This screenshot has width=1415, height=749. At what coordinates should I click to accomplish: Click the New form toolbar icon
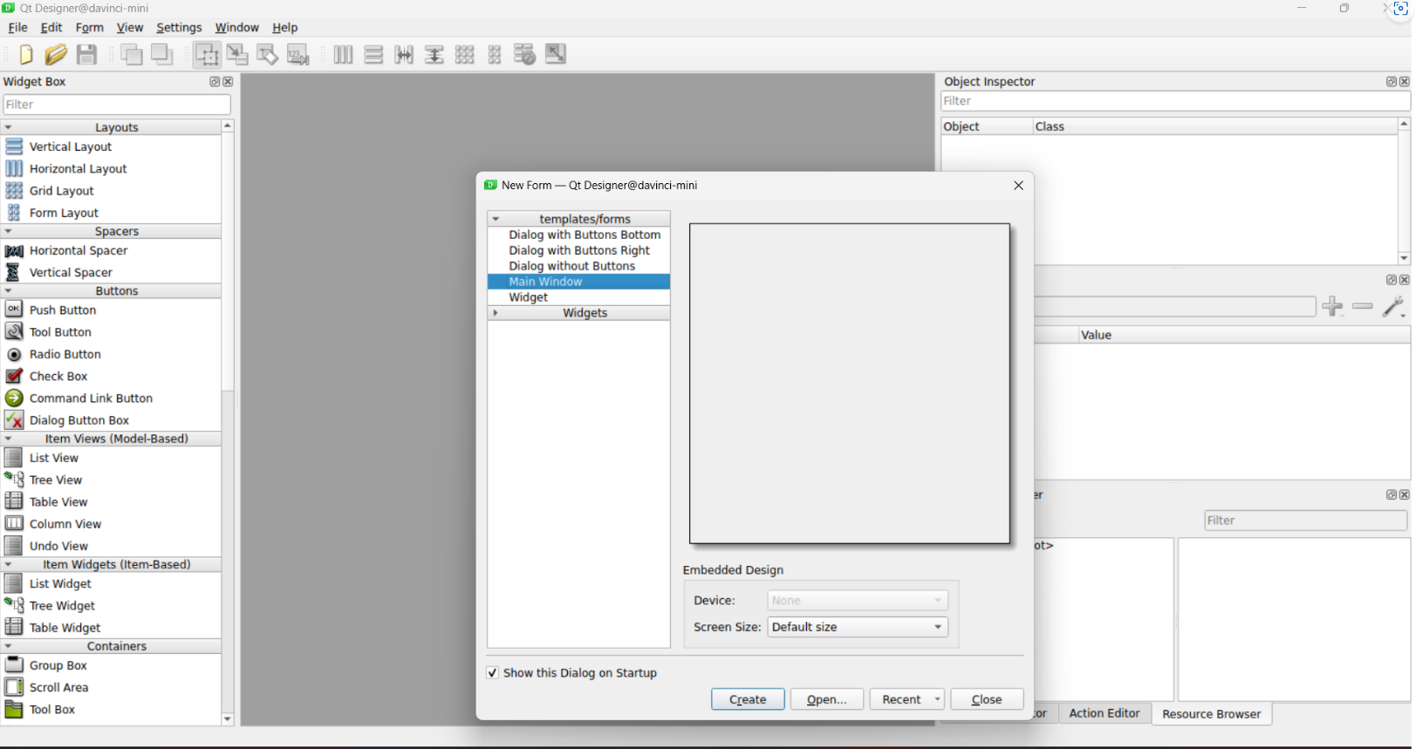[x=26, y=55]
